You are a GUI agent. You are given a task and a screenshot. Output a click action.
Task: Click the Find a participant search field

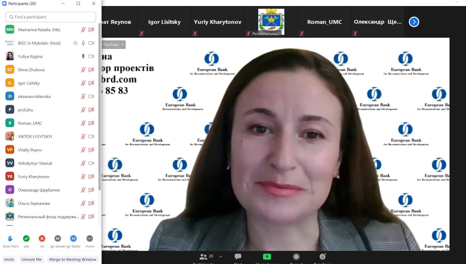click(51, 17)
